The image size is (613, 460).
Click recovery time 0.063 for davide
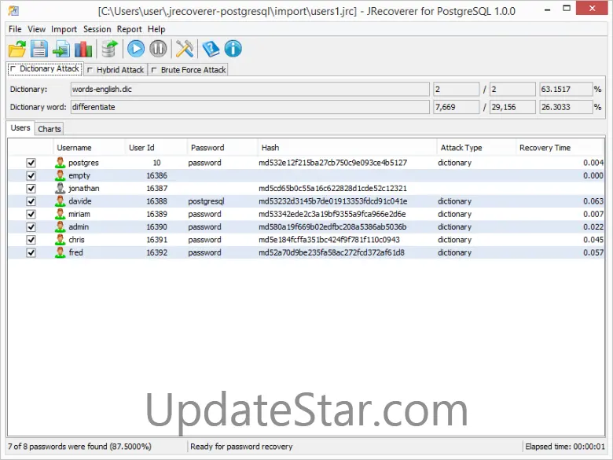pos(593,201)
